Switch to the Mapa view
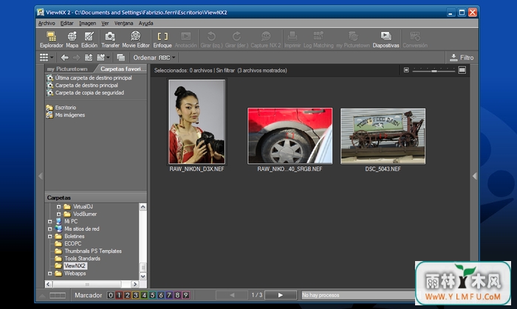 pyautogui.click(x=72, y=40)
